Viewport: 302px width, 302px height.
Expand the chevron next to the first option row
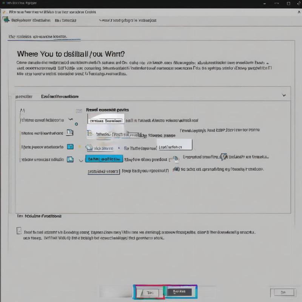[x=70, y=120]
